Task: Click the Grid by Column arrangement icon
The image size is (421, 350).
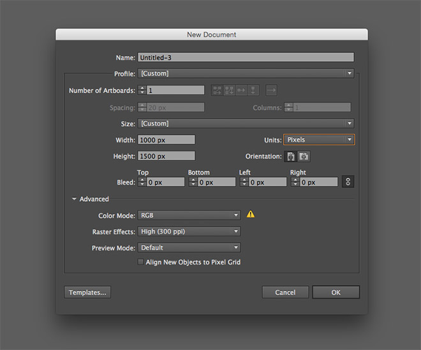Action: click(229, 90)
